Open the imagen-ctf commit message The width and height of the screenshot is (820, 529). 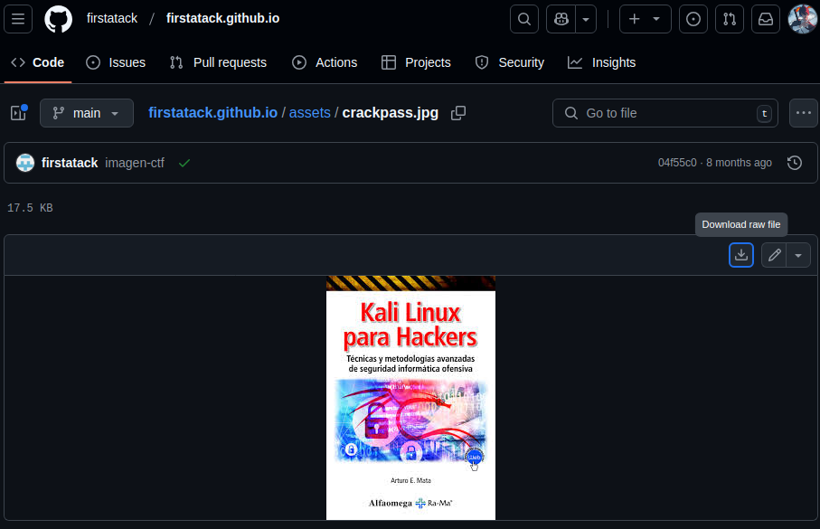coord(135,164)
